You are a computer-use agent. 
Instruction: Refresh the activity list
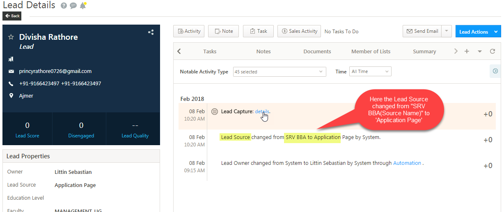[x=493, y=51]
